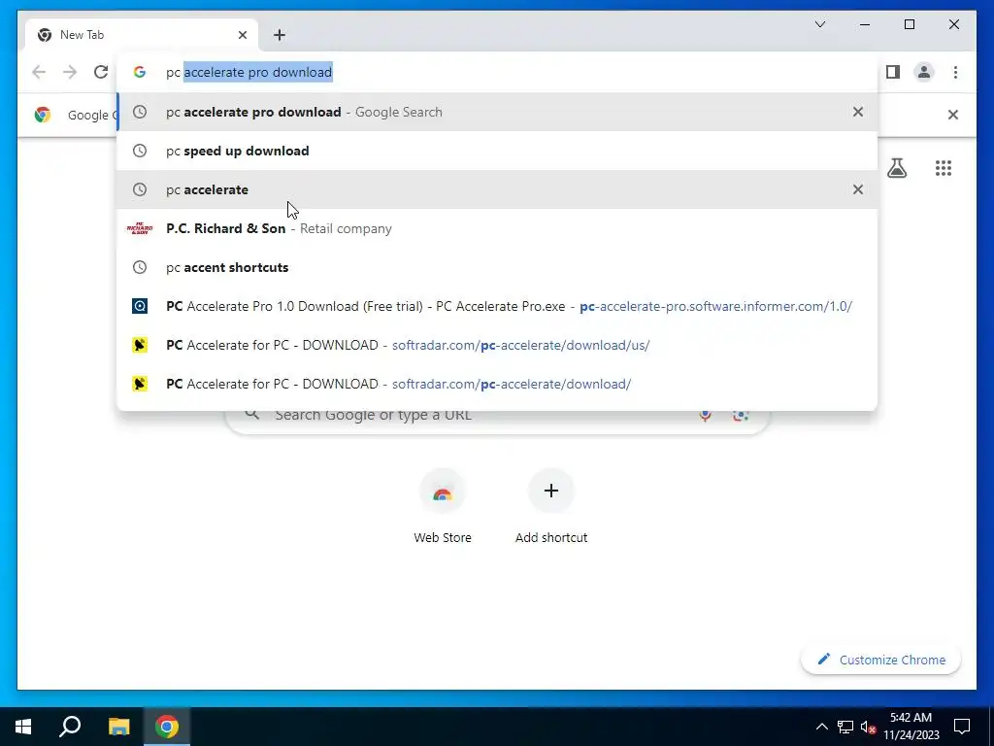This screenshot has width=994, height=746.
Task: Remove 'pc accelerate pro download' suggestion
Action: 858,112
